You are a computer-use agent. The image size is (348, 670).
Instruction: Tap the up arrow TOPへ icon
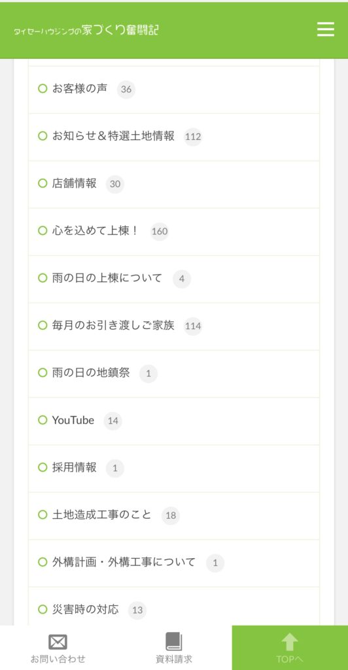[290, 643]
